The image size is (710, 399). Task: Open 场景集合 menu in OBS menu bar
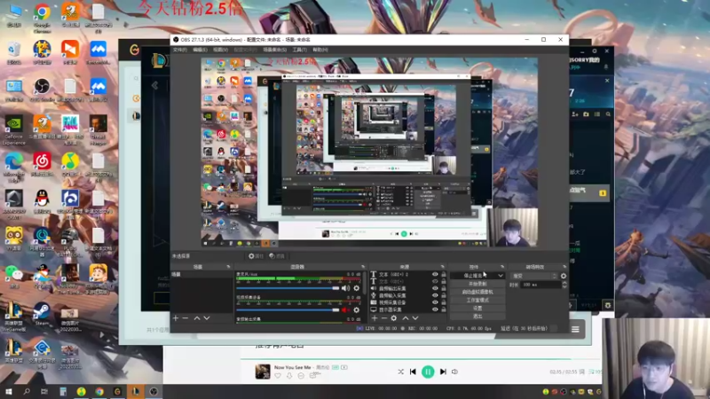pos(274,50)
